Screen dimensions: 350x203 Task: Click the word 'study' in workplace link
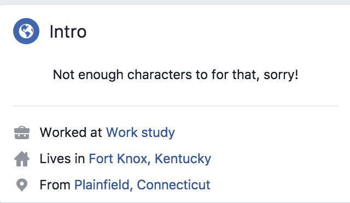(x=158, y=133)
